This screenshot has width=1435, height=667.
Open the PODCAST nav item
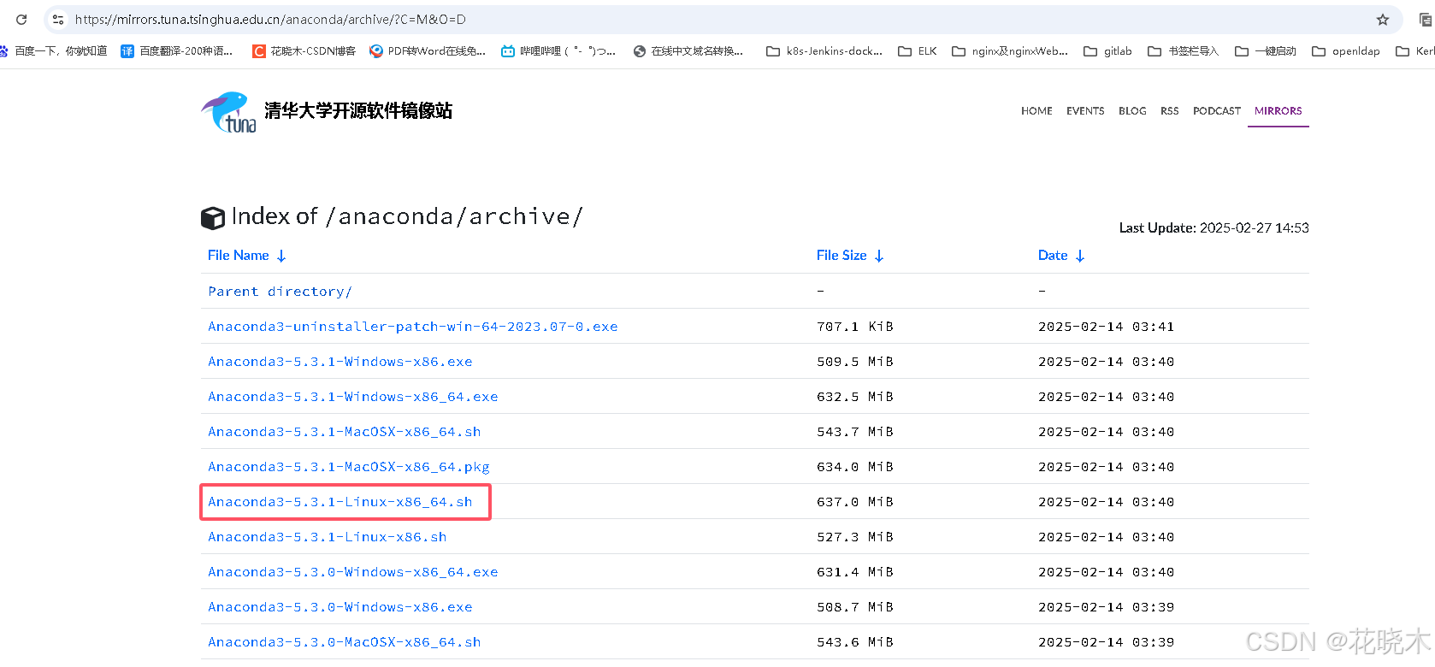tap(1217, 111)
